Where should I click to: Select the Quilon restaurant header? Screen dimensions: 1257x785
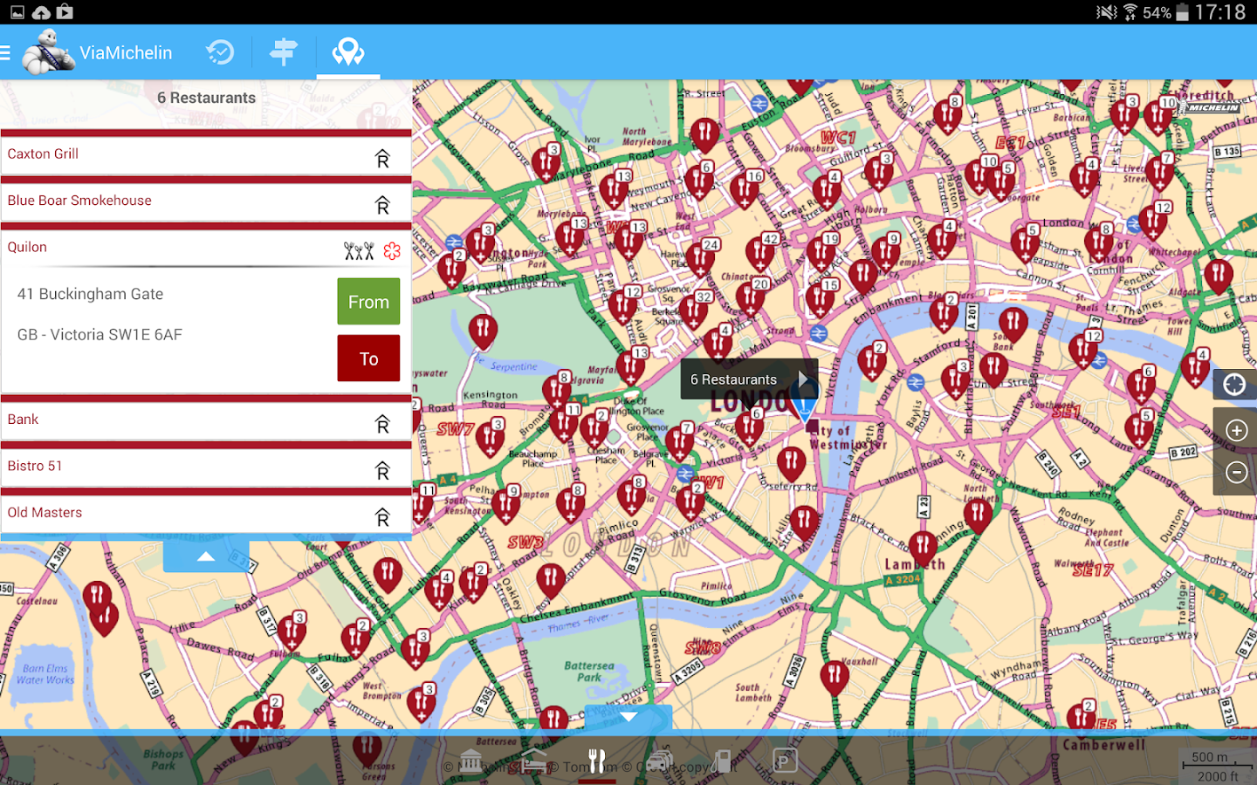coord(206,248)
